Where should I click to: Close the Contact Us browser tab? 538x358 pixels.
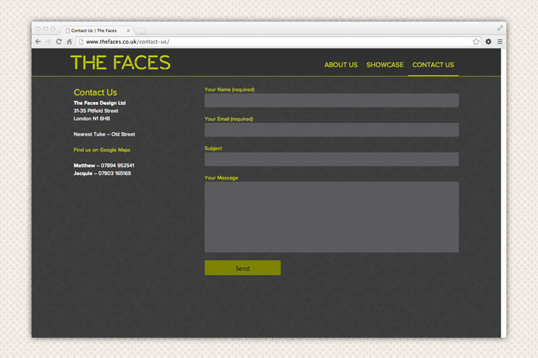click(x=128, y=30)
